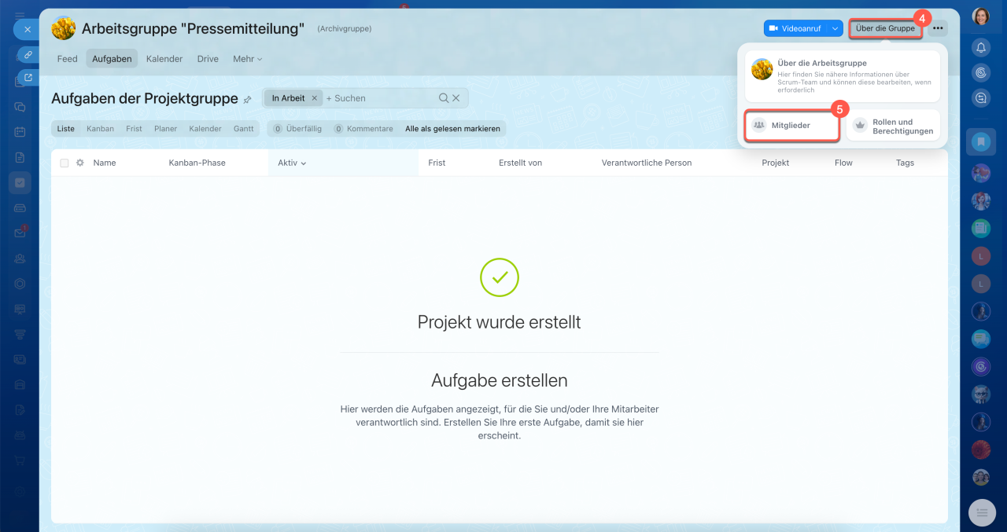Open the CoPilot spiral icon
This screenshot has width=1007, height=532.
click(x=981, y=73)
